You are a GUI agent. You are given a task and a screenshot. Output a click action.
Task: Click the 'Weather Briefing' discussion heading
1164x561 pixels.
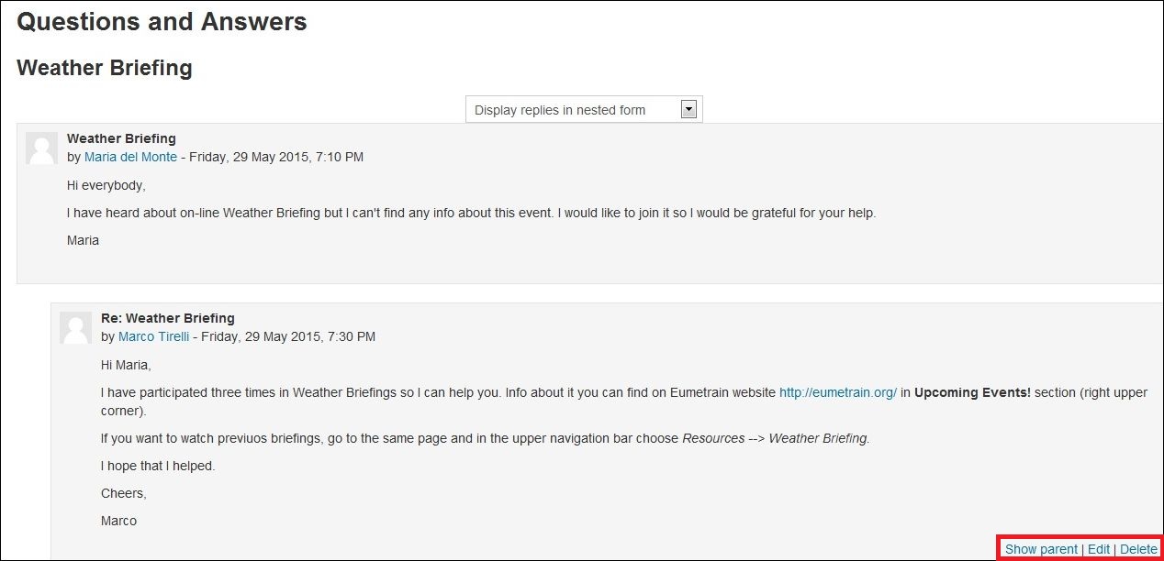105,68
